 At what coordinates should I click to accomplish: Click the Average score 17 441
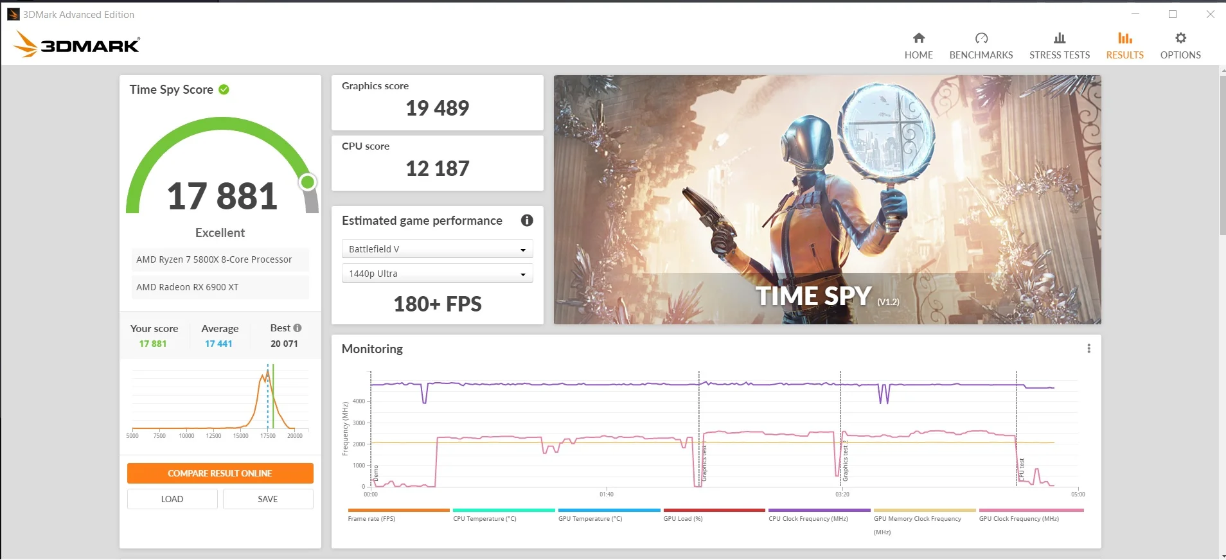[x=218, y=344]
